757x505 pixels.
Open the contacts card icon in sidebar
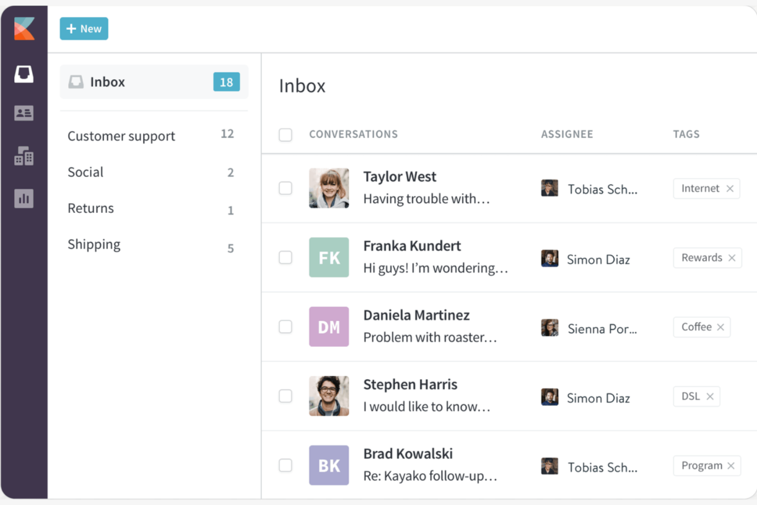[x=24, y=113]
